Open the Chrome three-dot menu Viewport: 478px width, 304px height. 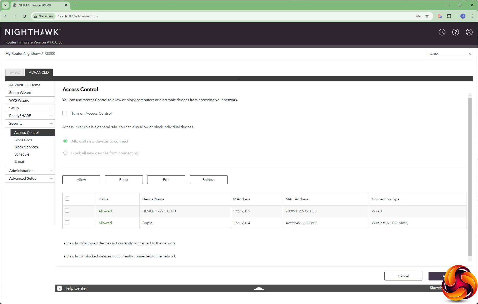[x=472, y=16]
